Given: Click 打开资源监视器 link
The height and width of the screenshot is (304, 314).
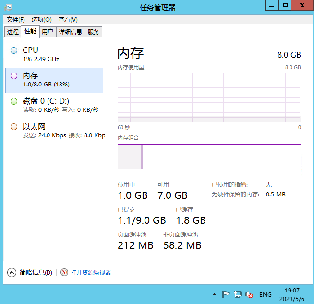Looking at the screenshot, I should pyautogui.click(x=91, y=272).
